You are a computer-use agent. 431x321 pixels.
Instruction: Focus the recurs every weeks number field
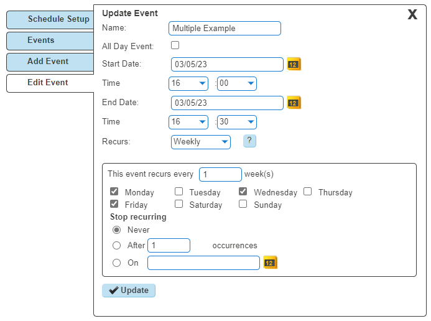pyautogui.click(x=220, y=175)
